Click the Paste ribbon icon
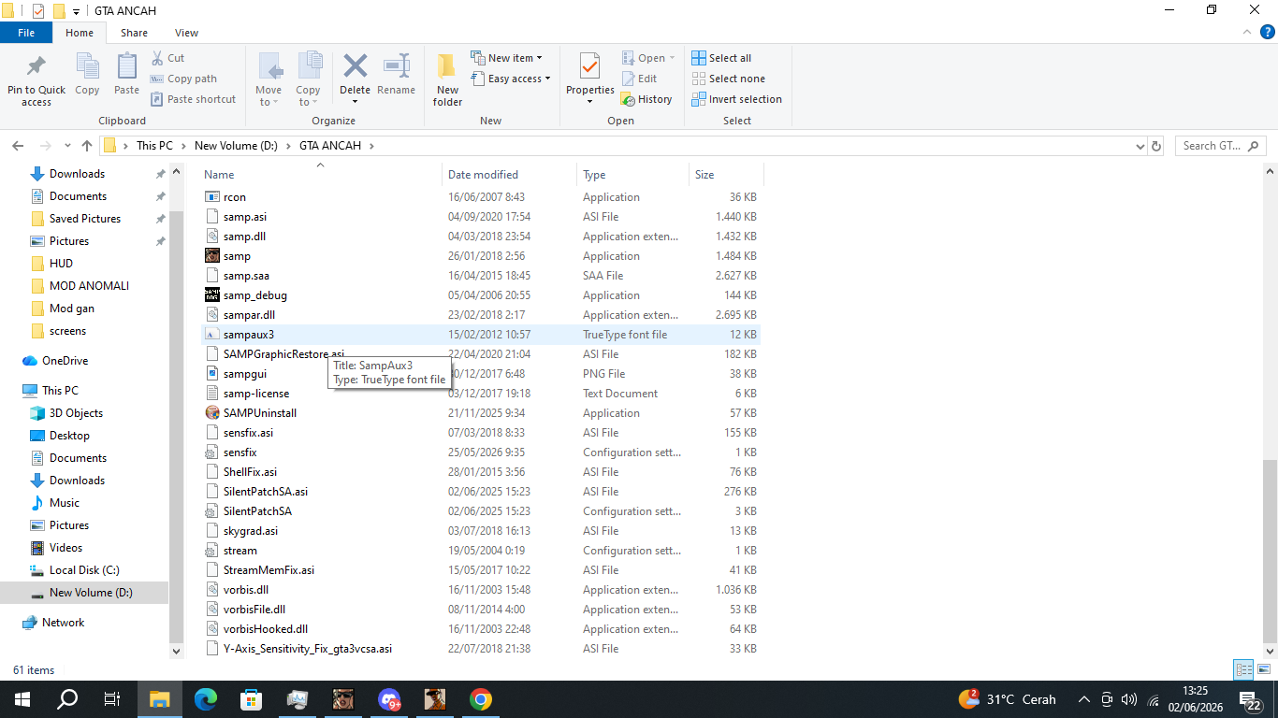 (126, 66)
